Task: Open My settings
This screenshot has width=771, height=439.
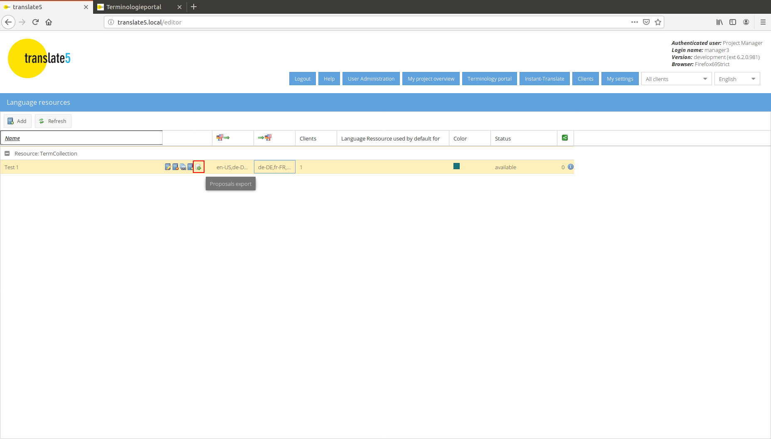Action: (x=620, y=79)
